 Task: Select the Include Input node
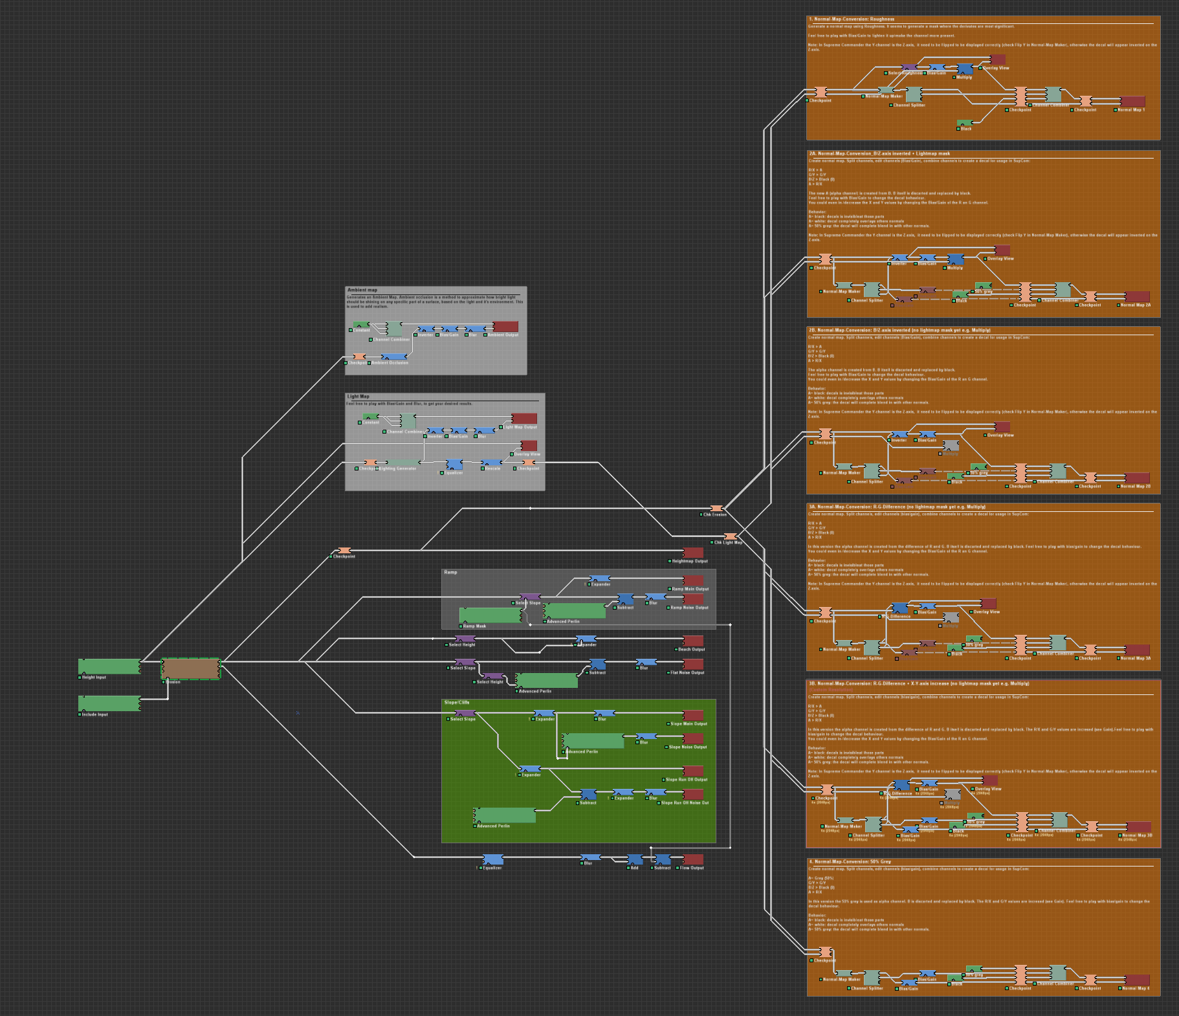point(109,703)
